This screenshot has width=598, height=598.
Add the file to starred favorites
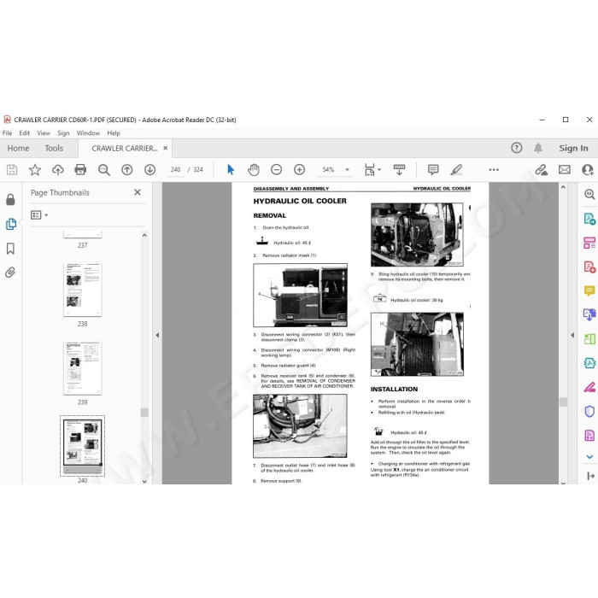click(x=35, y=170)
